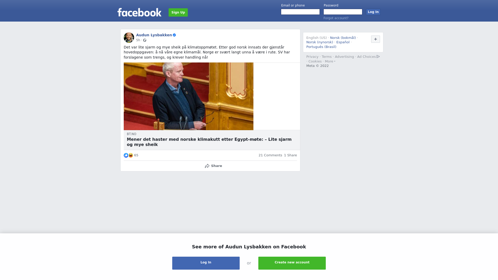Click the large blue Log In button
The width and height of the screenshot is (498, 280).
pyautogui.click(x=206, y=263)
